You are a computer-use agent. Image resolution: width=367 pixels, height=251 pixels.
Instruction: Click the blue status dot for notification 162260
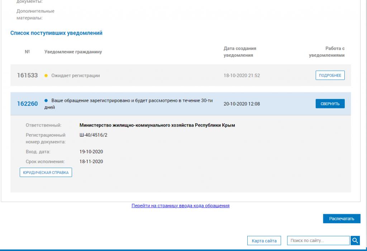pos(46,100)
